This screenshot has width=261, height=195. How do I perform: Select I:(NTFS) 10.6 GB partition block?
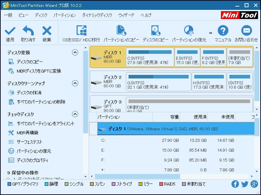click(240, 82)
